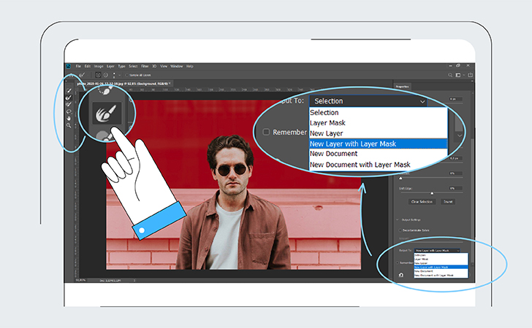Open the Select menu
The width and height of the screenshot is (532, 328).
[x=133, y=66]
